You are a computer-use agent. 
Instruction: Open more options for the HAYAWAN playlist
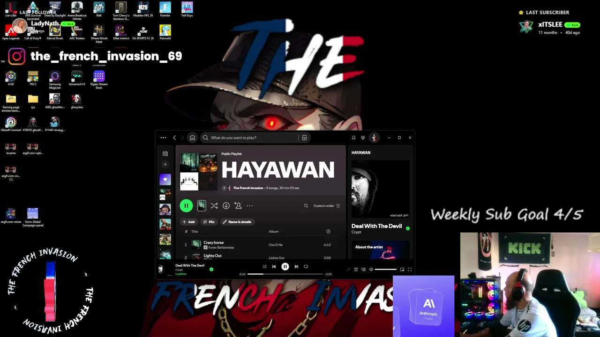[249, 205]
